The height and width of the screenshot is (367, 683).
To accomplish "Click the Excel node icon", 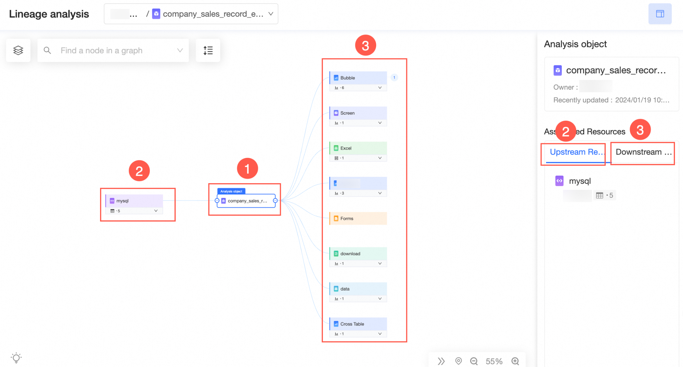I will click(336, 148).
